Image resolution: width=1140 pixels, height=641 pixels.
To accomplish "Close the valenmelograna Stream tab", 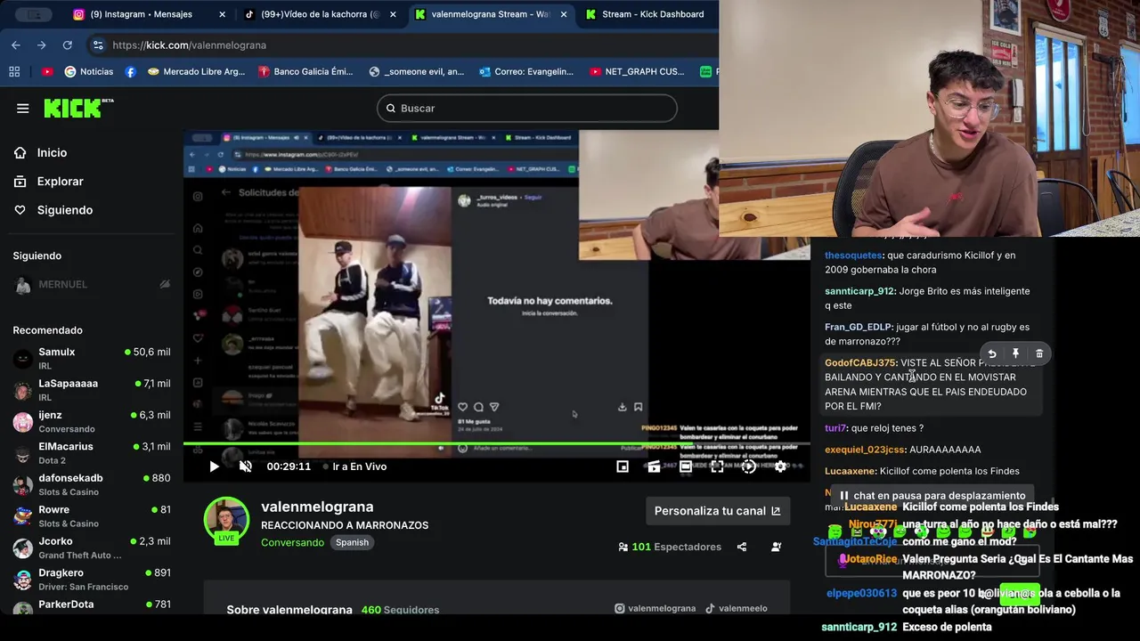I will [x=564, y=14].
